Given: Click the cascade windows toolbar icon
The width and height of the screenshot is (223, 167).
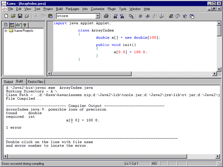Looking at the screenshot, I should [192, 16].
